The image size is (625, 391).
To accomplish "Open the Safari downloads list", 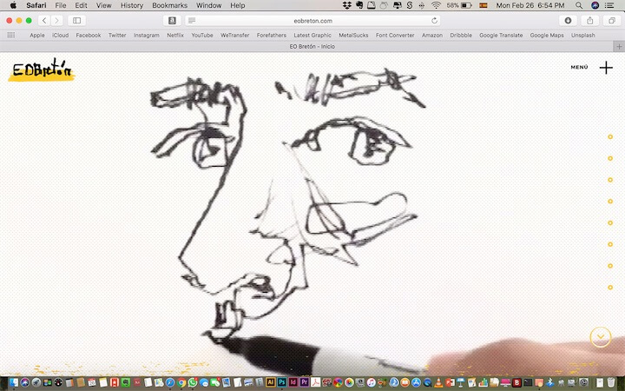I will point(569,20).
